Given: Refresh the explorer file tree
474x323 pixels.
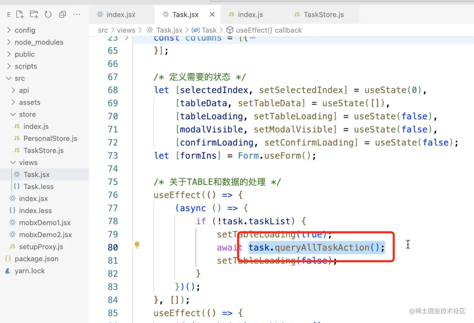Looking at the screenshot, I should (x=48, y=14).
